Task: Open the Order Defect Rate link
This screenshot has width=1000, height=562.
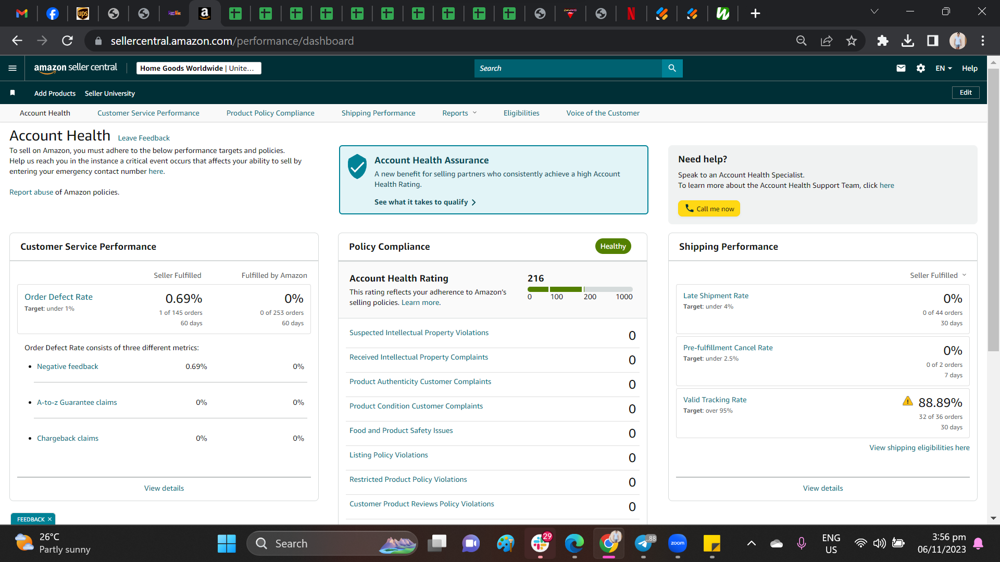Action: [58, 297]
